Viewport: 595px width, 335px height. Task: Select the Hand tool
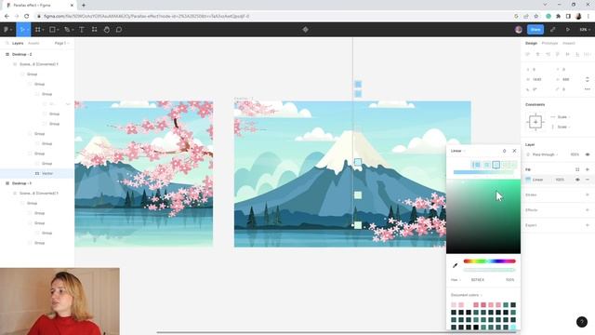107,29
